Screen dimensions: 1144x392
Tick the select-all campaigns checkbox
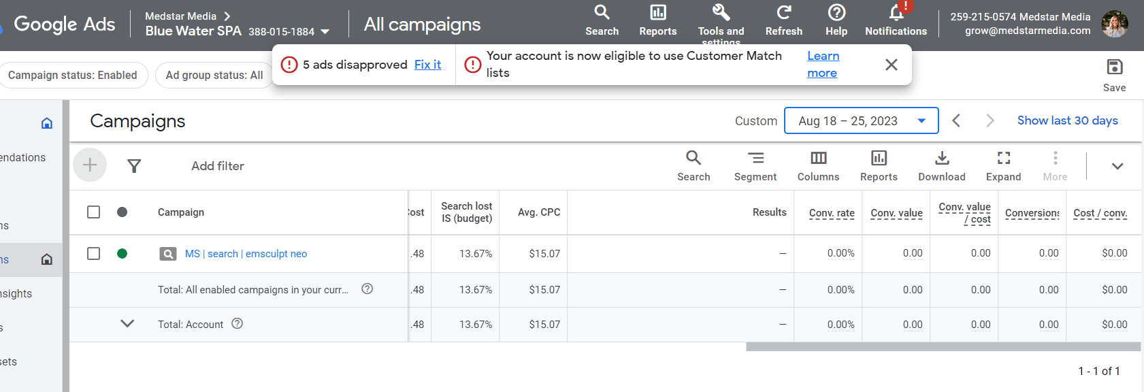pyautogui.click(x=94, y=212)
